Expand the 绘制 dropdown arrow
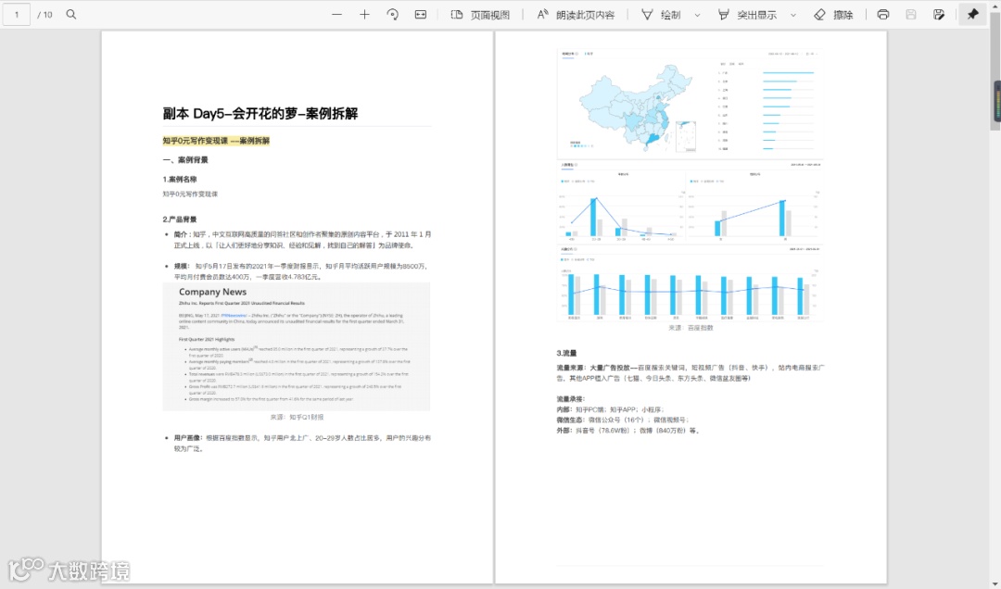Screen dimensions: 1001x589 click(x=697, y=15)
